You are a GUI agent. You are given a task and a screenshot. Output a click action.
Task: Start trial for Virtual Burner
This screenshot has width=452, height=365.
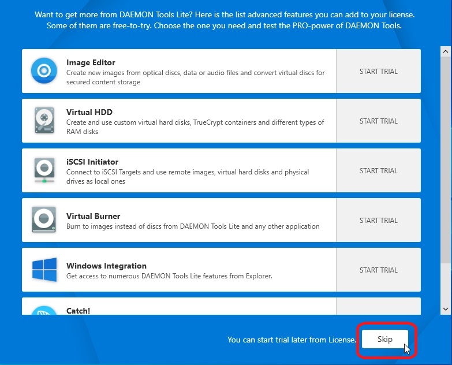(378, 220)
